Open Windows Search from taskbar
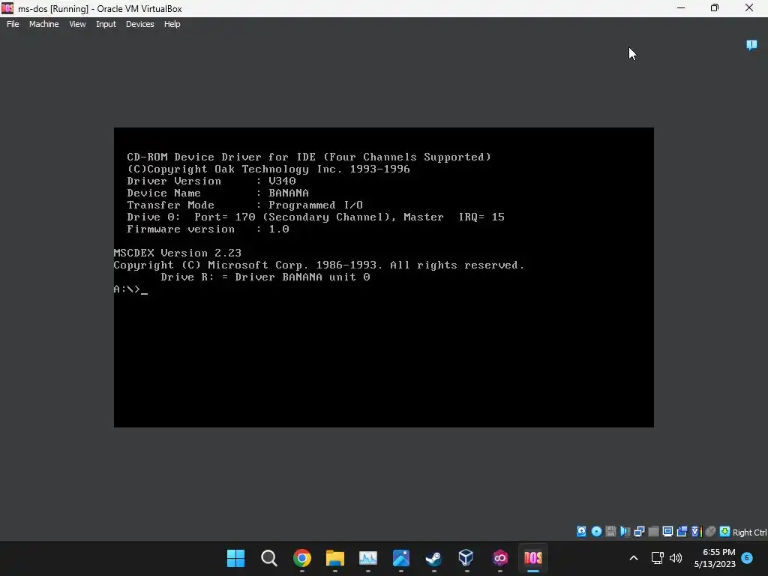768x576 pixels. point(269,558)
